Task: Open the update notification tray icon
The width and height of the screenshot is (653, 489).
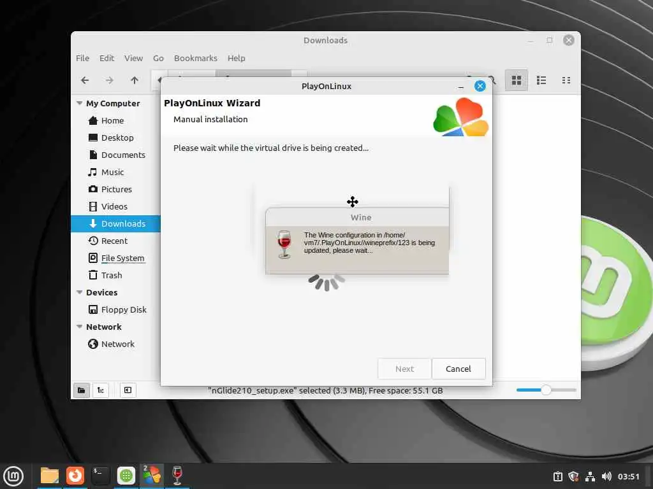Action: tap(557, 476)
